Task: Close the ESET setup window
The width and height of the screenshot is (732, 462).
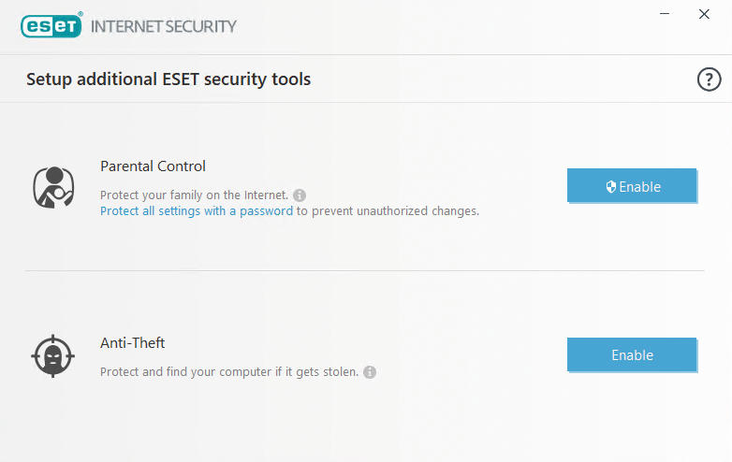Action: (704, 14)
